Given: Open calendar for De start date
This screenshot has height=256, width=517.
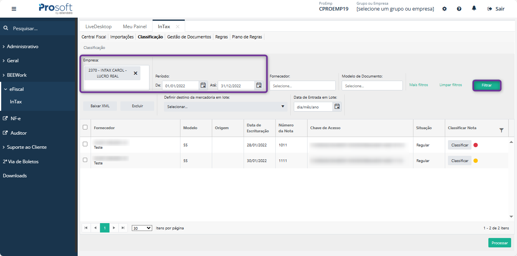Looking at the screenshot, I should coord(203,85).
